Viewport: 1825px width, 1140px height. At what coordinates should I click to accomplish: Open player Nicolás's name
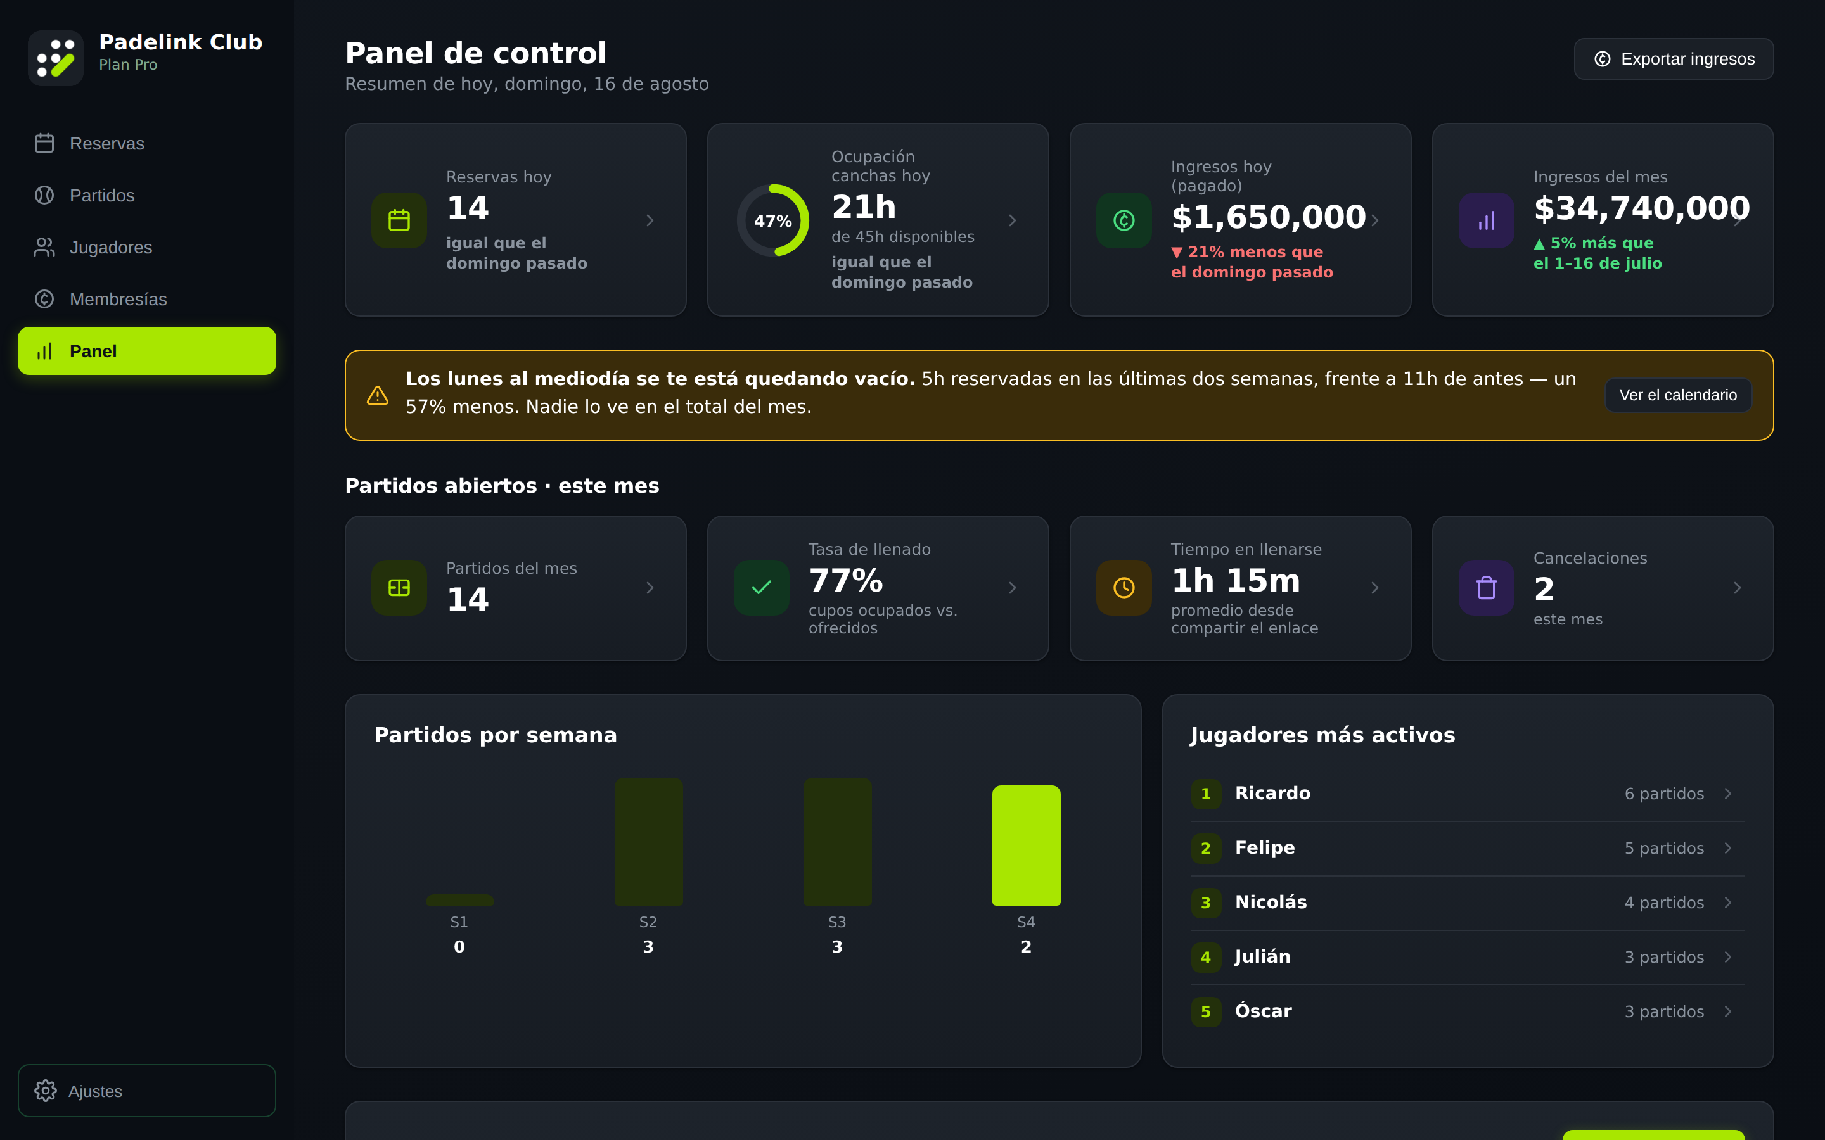pos(1271,902)
